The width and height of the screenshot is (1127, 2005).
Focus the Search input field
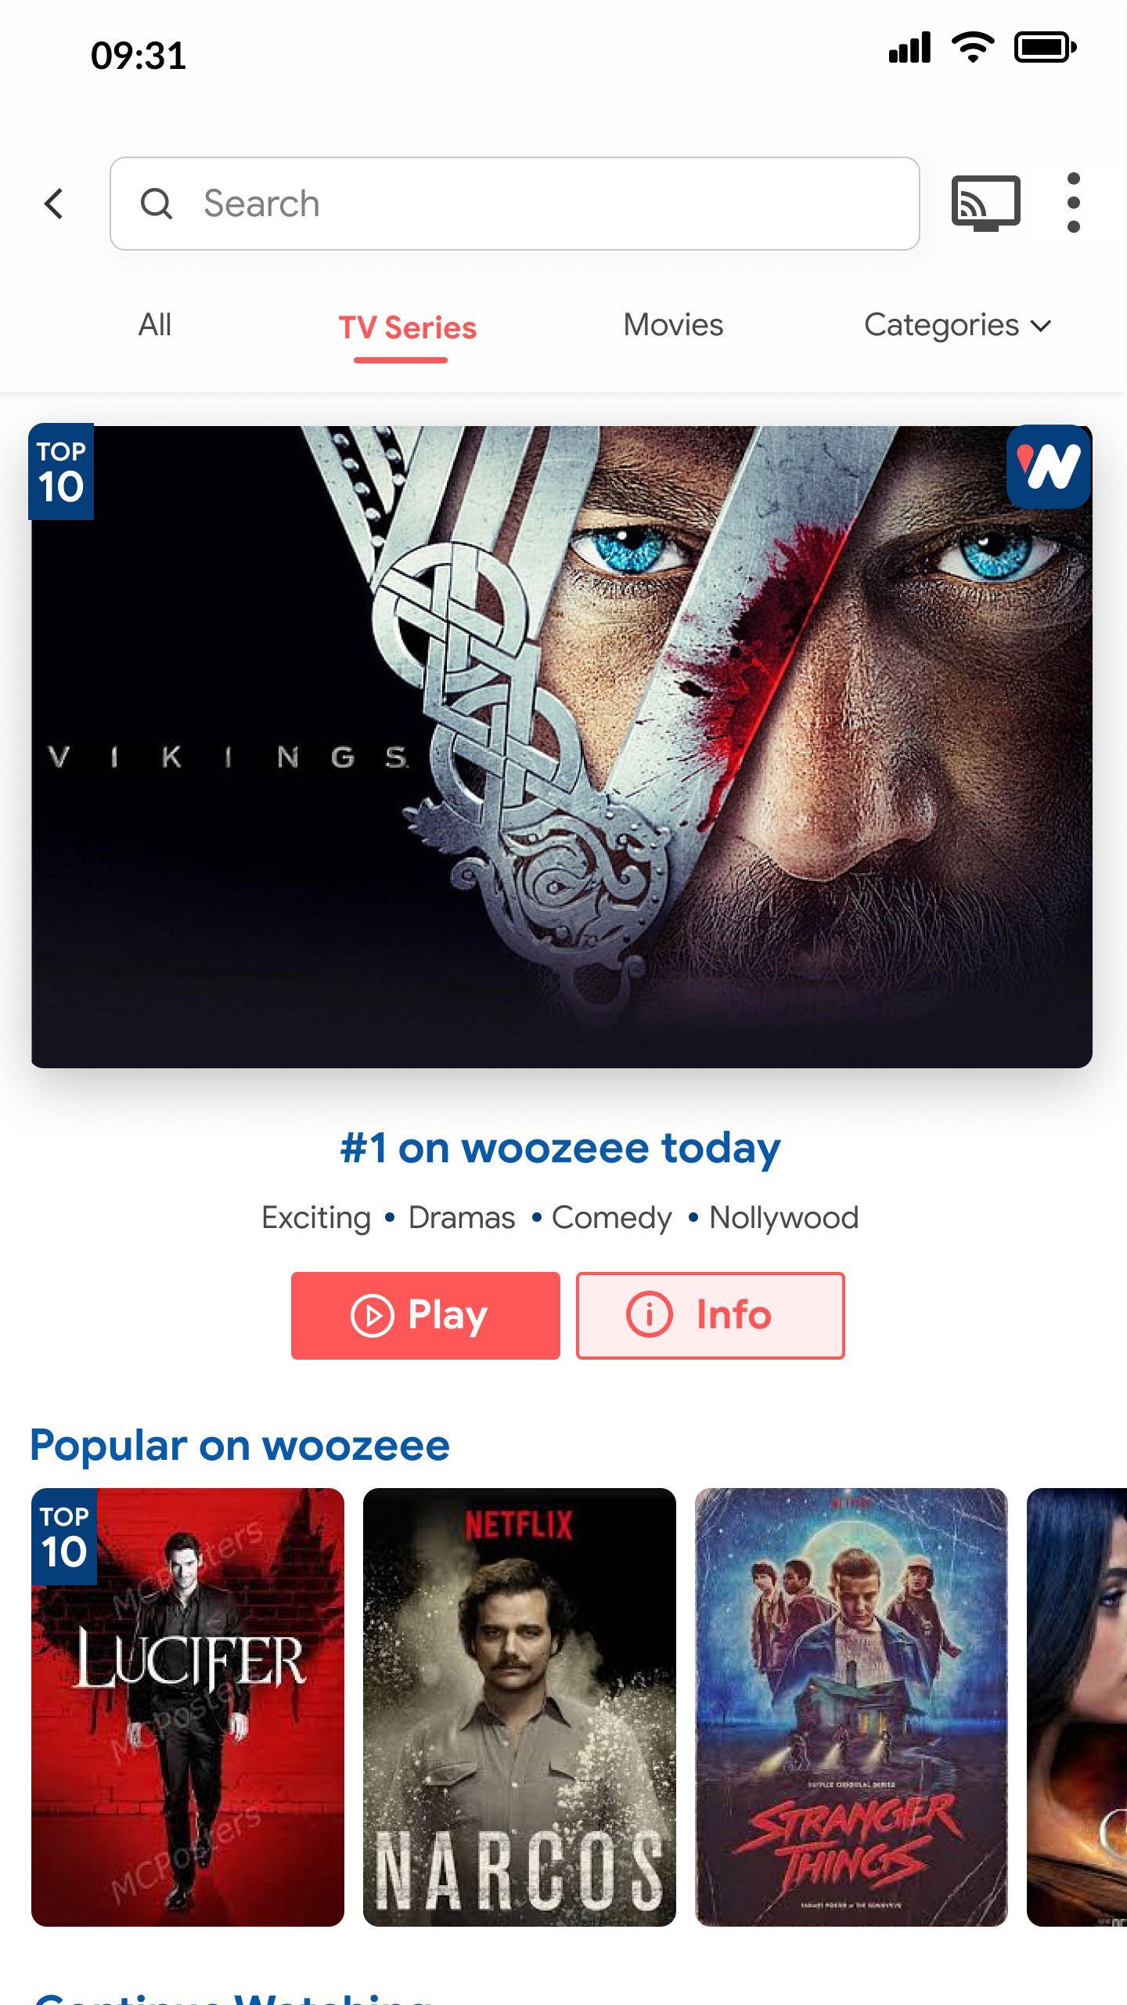pos(514,204)
